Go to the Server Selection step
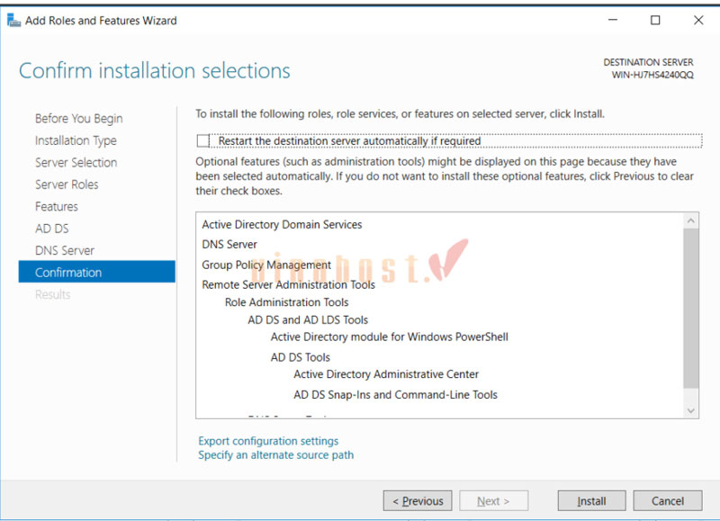The height and width of the screenshot is (521, 720). click(76, 162)
